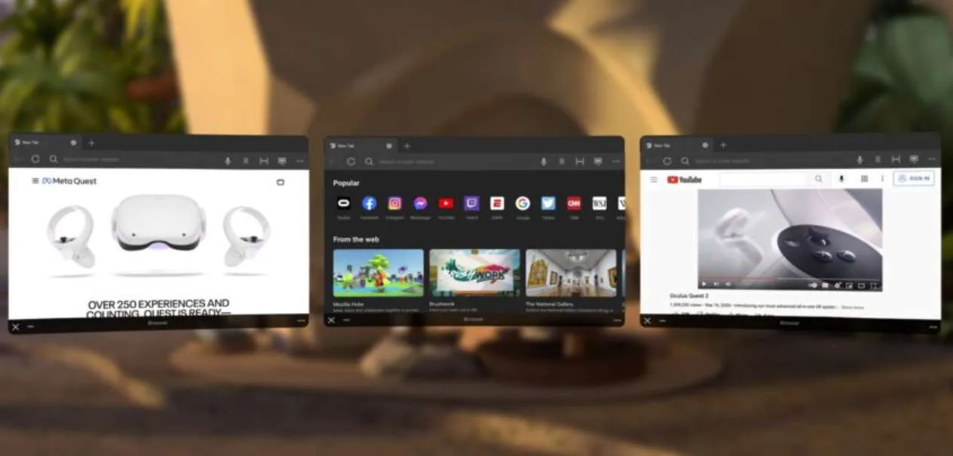Open the three-dot toolbar menu in the YouTube window
This screenshot has width=953, height=456.
932,160
